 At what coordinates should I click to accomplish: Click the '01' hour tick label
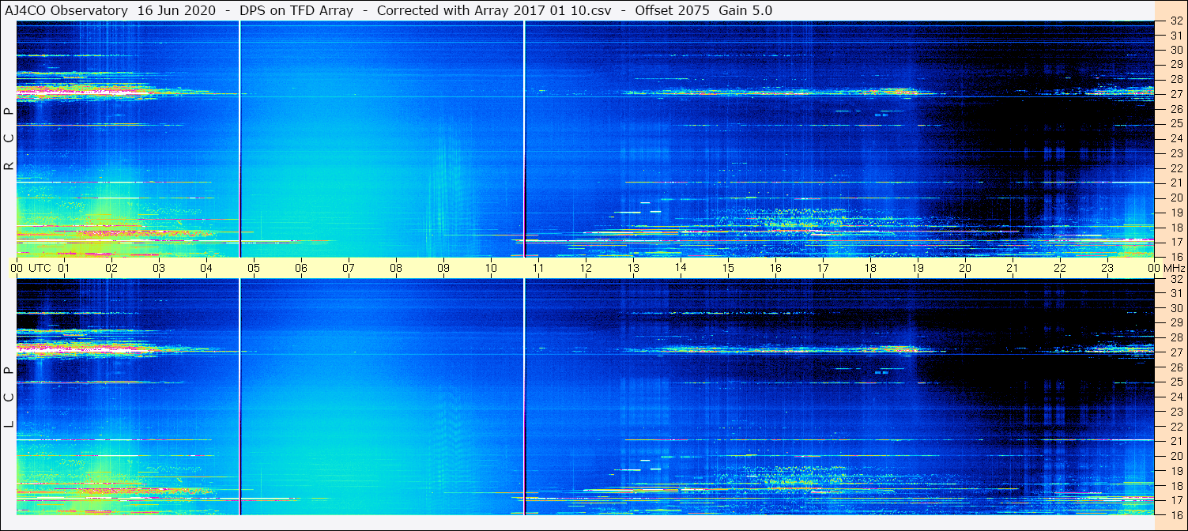point(64,268)
